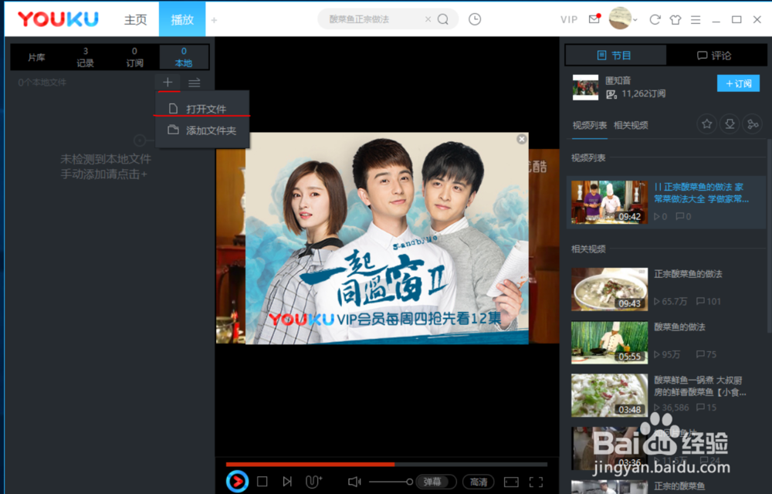This screenshot has width=772, height=494.
Task: Toggle the 弹幕 switch
Action: (436, 482)
